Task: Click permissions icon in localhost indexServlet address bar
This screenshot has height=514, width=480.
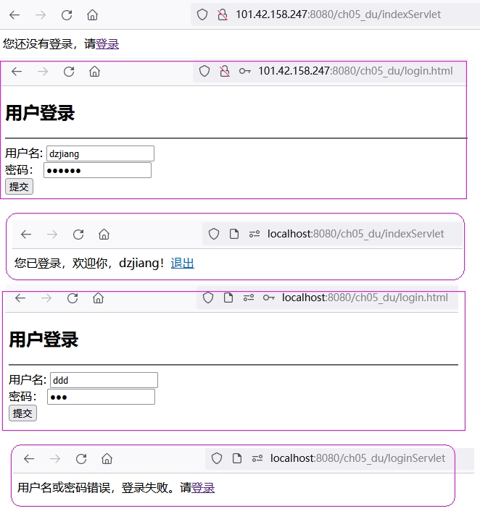Action: pos(254,234)
